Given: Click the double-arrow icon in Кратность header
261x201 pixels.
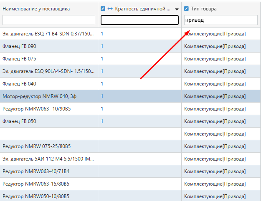Looking at the screenshot, I should [x=110, y=9].
